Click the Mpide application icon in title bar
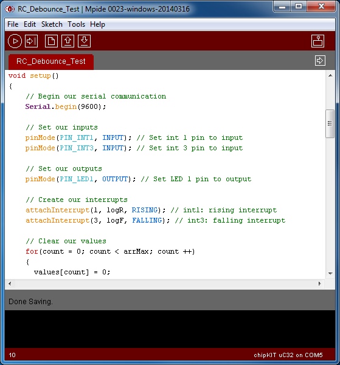 [x=10, y=9]
